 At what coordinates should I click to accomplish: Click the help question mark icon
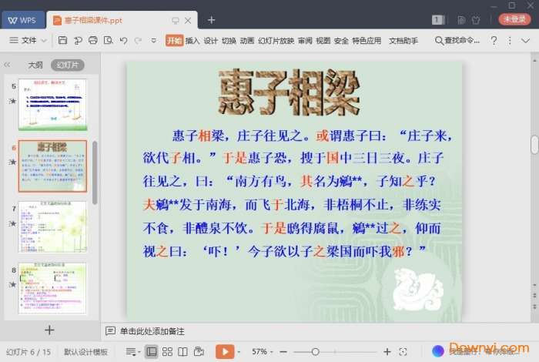click(494, 41)
